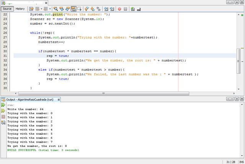The width and height of the screenshot is (245, 164).
Task: Open the Forward navigation dropdown arrow
Action: point(50,9)
